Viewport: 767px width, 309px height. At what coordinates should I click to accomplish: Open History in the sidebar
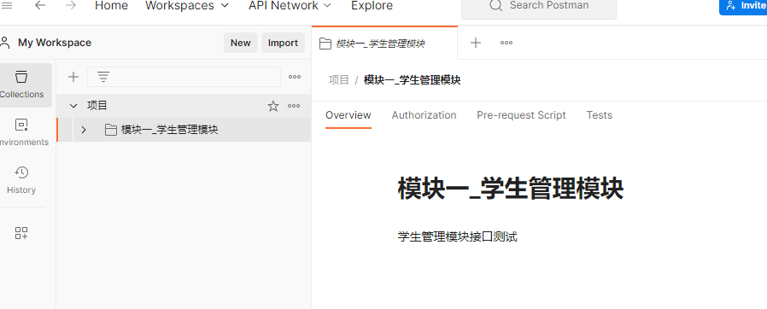click(21, 180)
